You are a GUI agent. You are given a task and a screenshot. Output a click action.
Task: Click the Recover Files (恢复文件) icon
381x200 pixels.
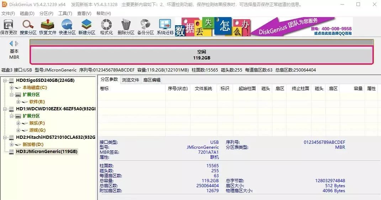48,27
